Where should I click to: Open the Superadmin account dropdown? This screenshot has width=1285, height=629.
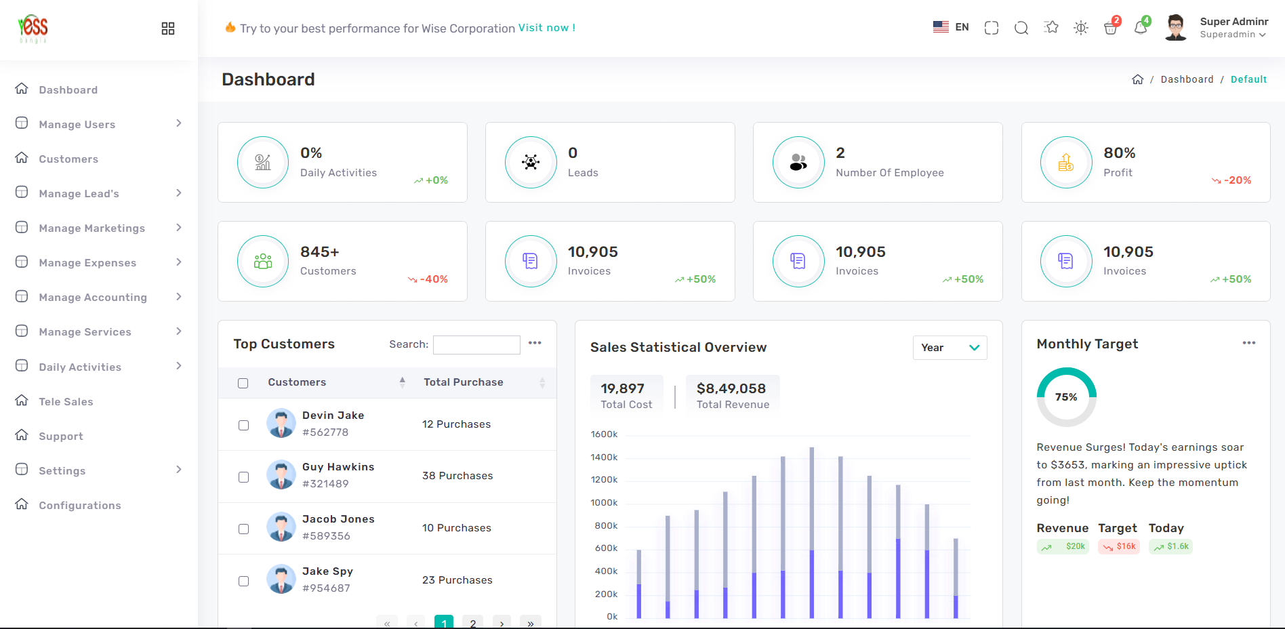tap(1233, 34)
